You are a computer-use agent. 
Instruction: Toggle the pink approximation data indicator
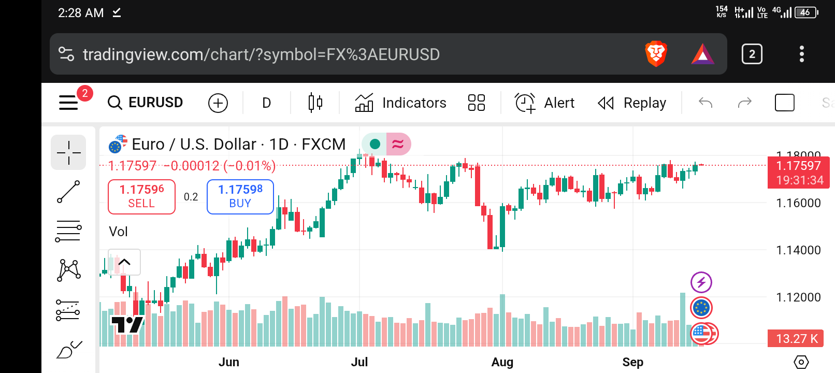tap(398, 144)
